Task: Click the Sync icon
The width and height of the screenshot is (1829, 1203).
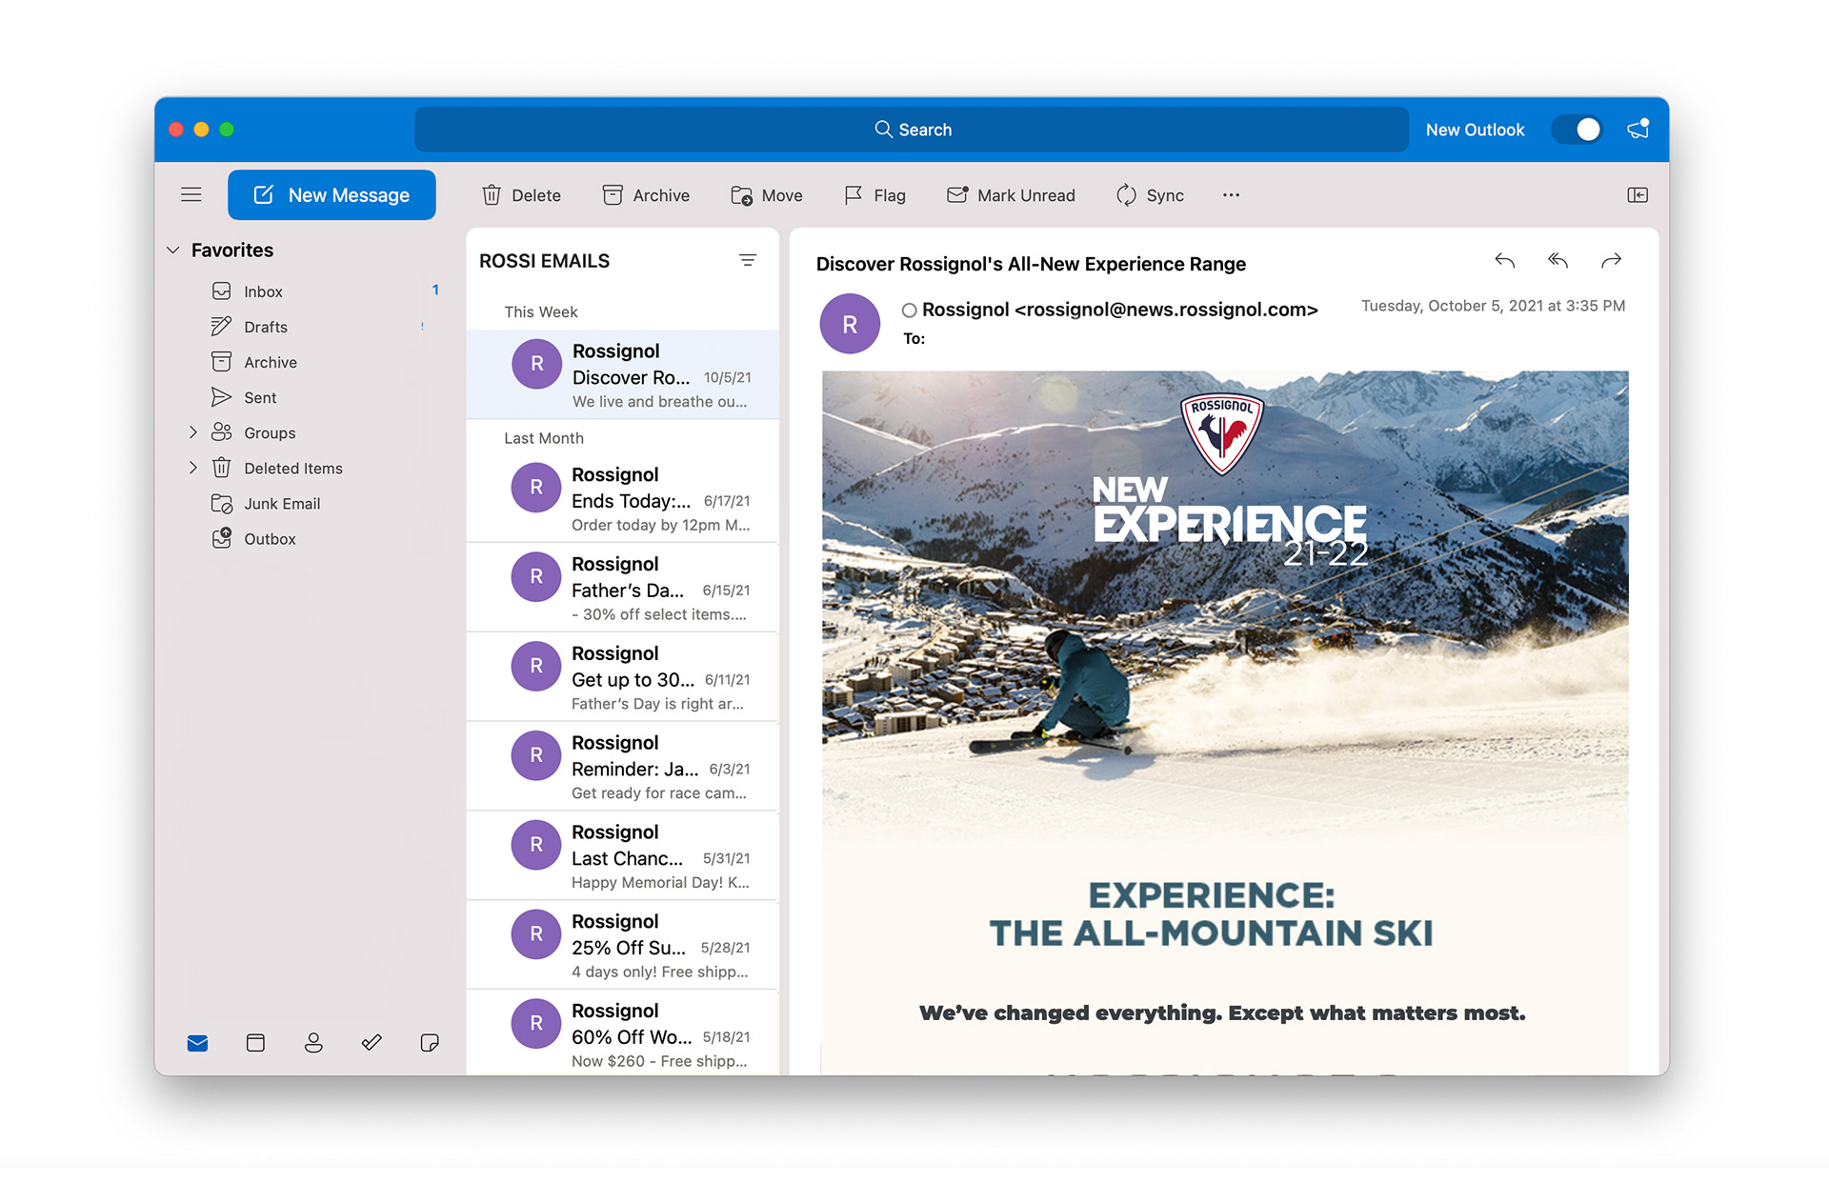Action: (x=1126, y=195)
